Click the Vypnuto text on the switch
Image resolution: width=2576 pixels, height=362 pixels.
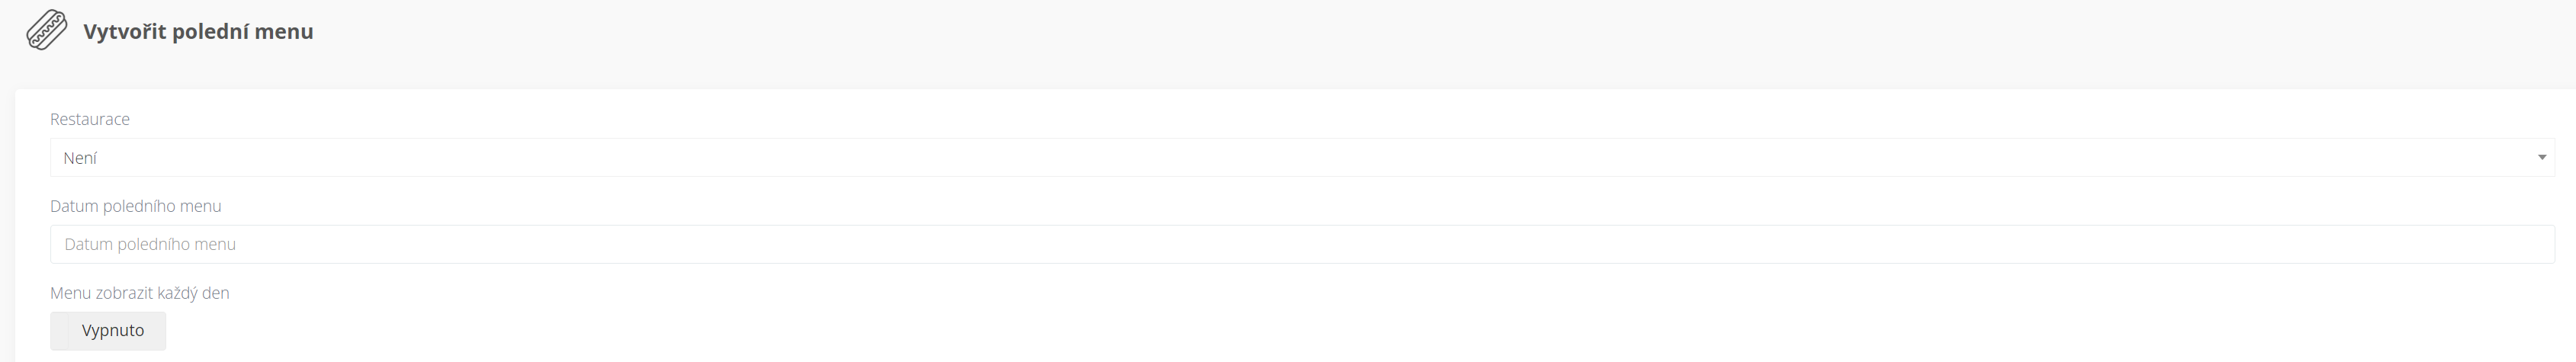pyautogui.click(x=113, y=330)
